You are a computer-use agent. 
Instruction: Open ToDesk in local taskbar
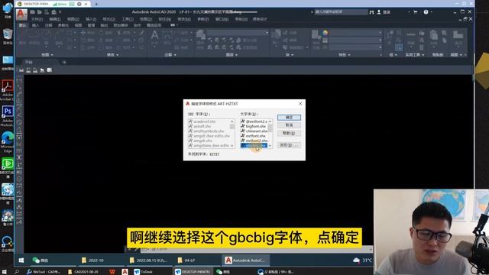click(143, 272)
